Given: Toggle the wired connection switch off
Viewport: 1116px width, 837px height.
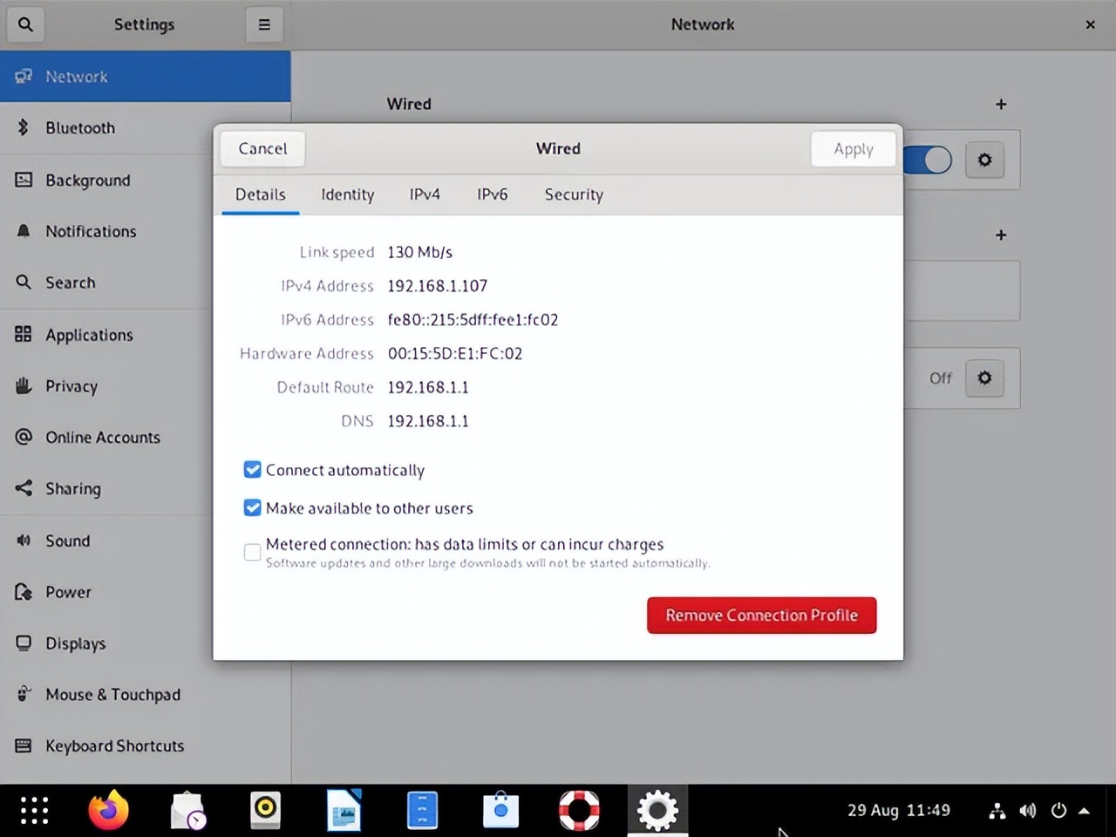Looking at the screenshot, I should [928, 160].
